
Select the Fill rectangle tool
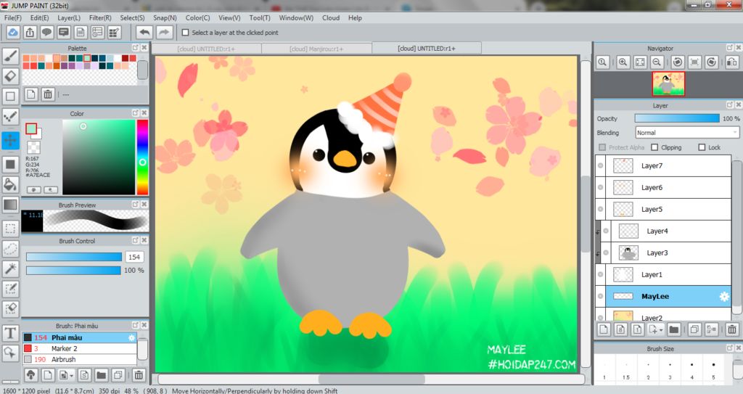(x=10, y=165)
